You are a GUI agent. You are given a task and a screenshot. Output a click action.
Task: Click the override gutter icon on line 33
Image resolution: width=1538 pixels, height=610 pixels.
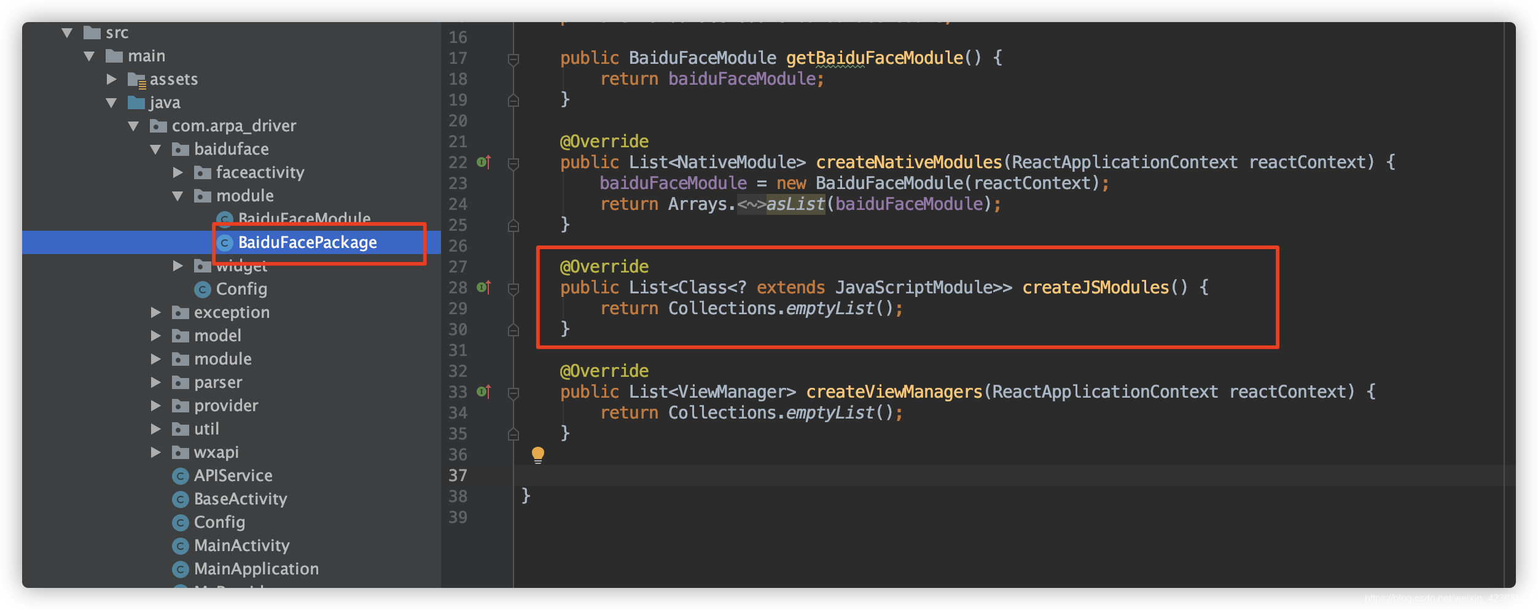coord(484,392)
